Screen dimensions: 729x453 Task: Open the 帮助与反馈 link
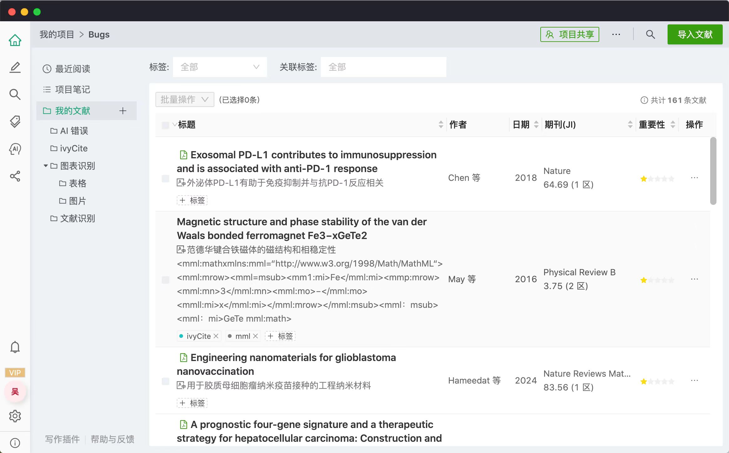[113, 439]
